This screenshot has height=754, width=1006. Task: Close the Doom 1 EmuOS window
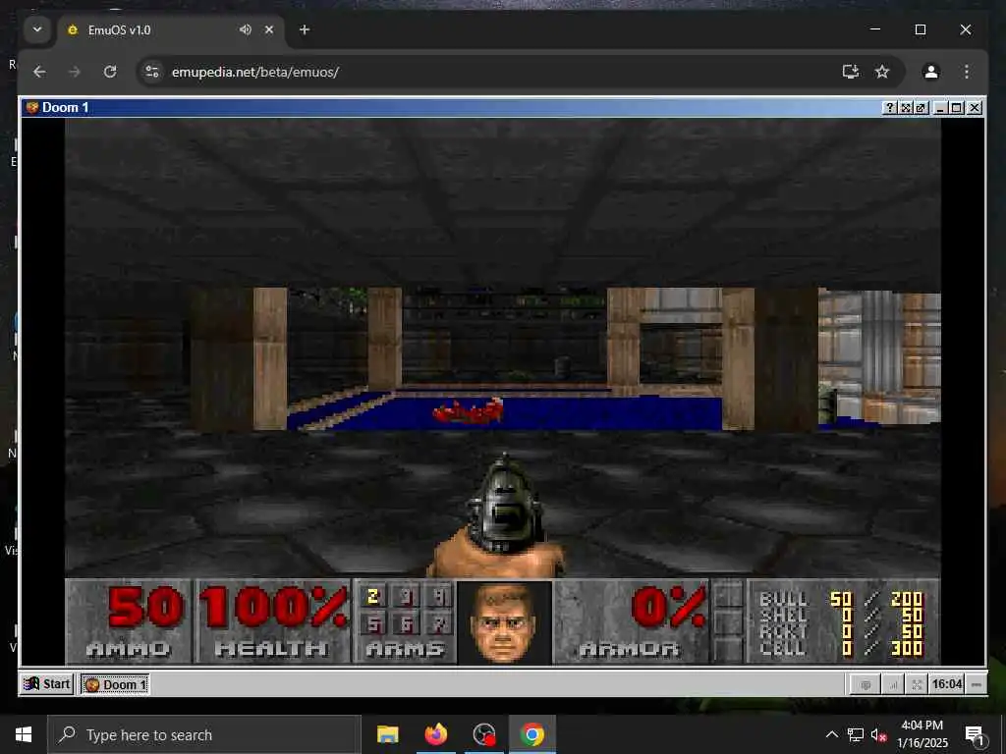(974, 108)
